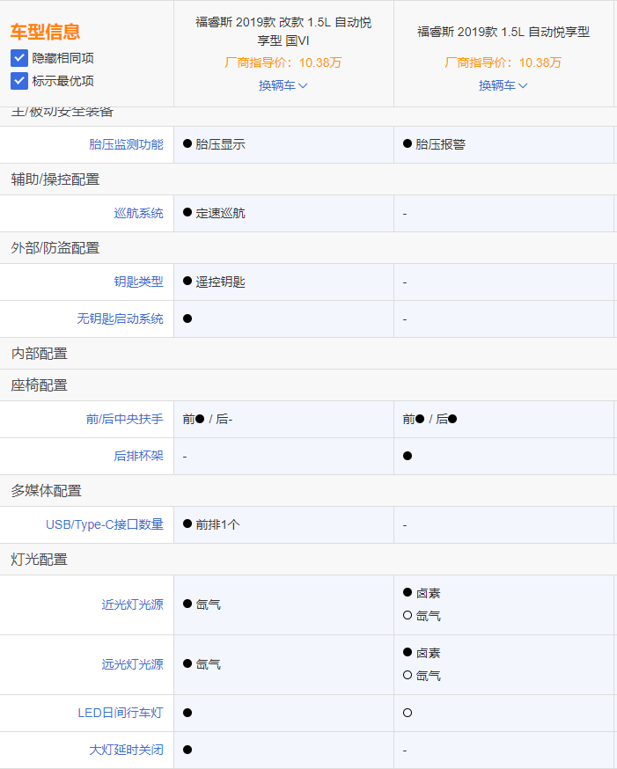Image resolution: width=617 pixels, height=769 pixels.
Task: Click USB/Type-C接口数量 link
Action: pos(105,524)
